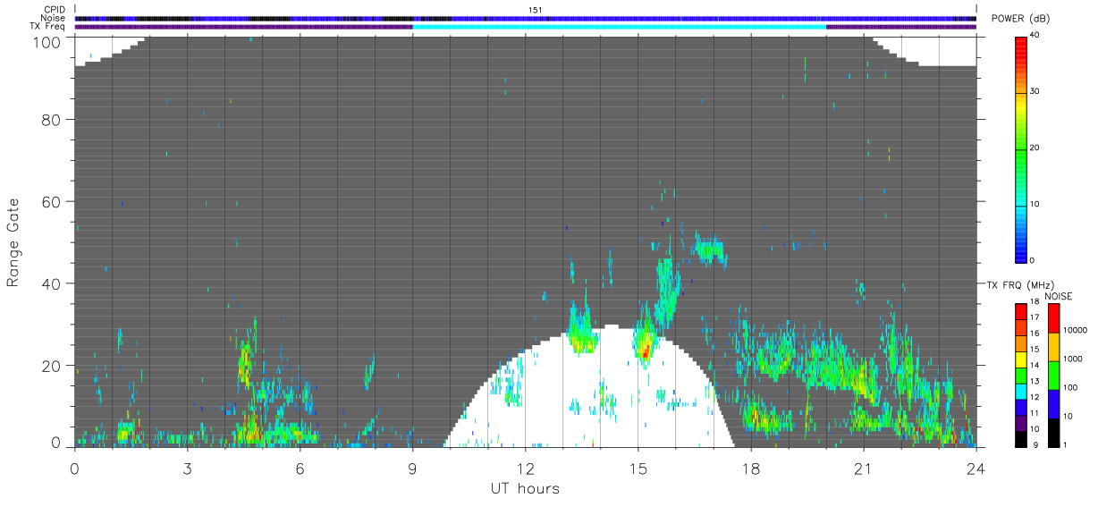Image resolution: width=1098 pixels, height=507 pixels.
Task: Click the POWER (dB) legend title
Action: coord(1020,19)
